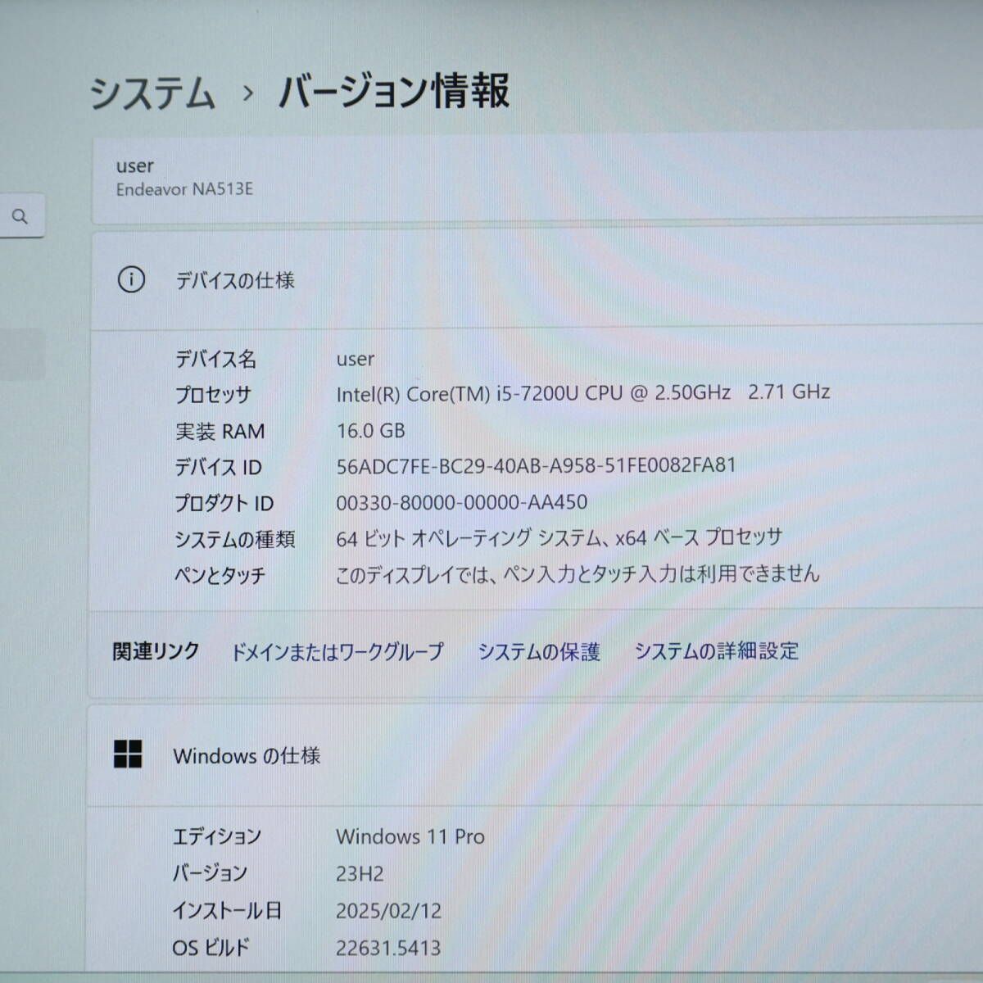Click the 実装 RAM label
This screenshot has width=983, height=983.
(x=220, y=431)
